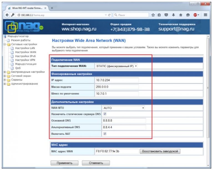Image resolution: width=213 pixels, height=170 pixels.
Task: Click the page vertical scrollbar
Action: (208, 88)
